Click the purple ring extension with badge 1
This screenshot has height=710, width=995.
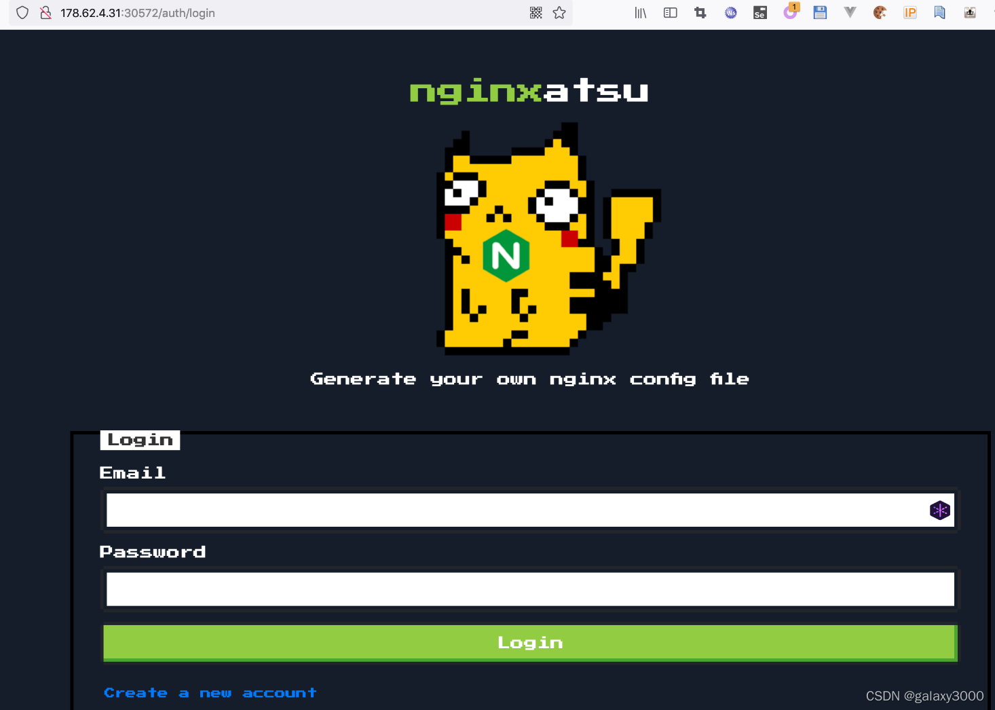(x=791, y=12)
